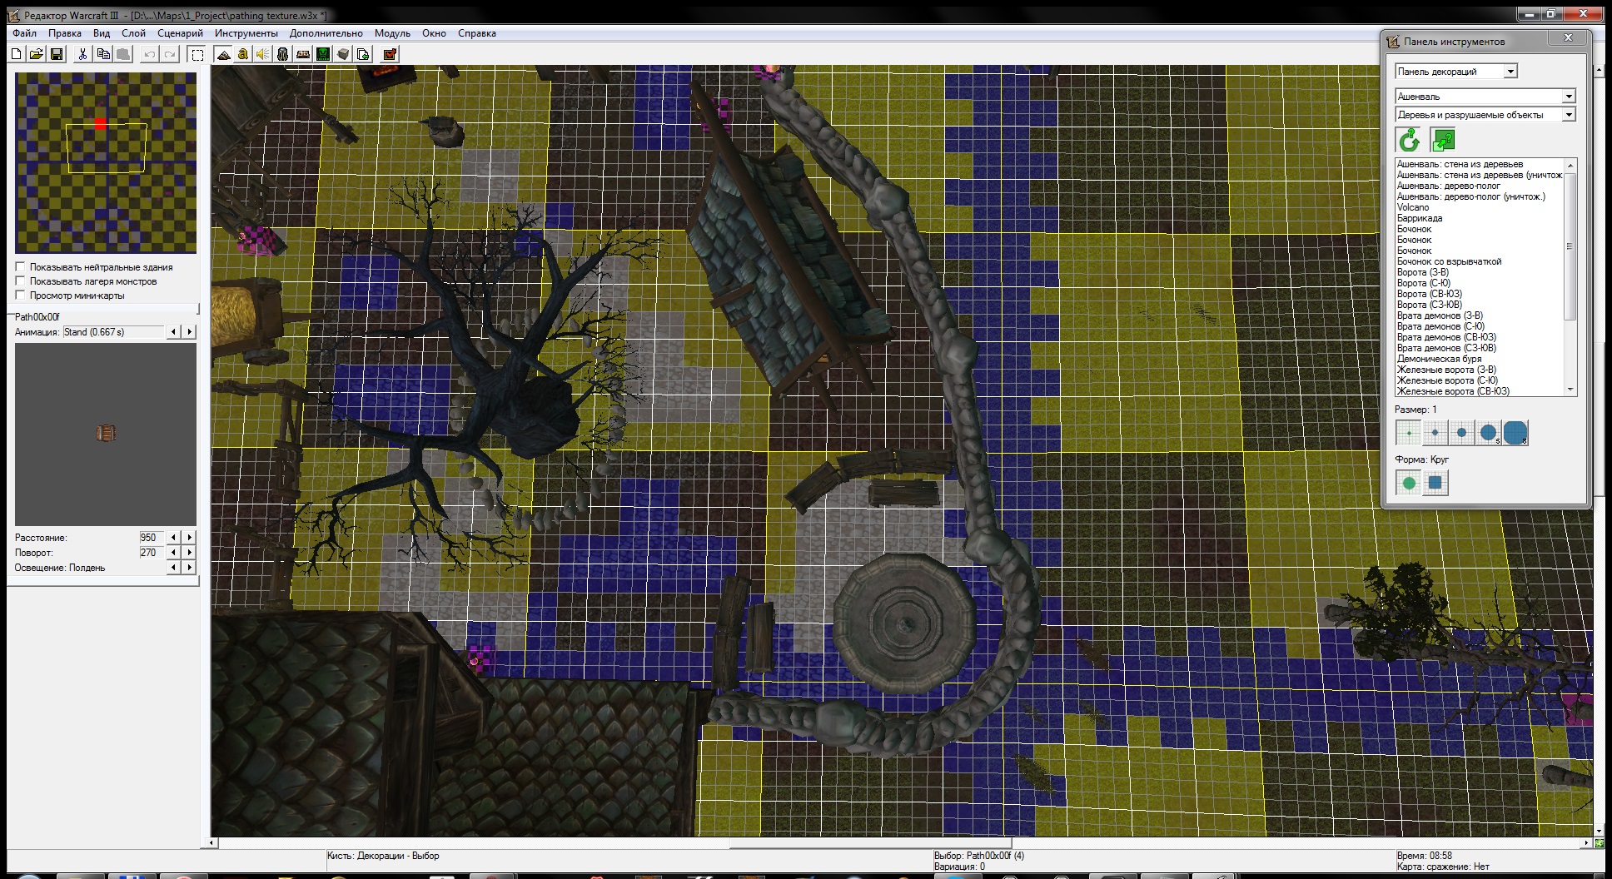Enable Показывать лагеря монстров checkbox

(x=20, y=281)
